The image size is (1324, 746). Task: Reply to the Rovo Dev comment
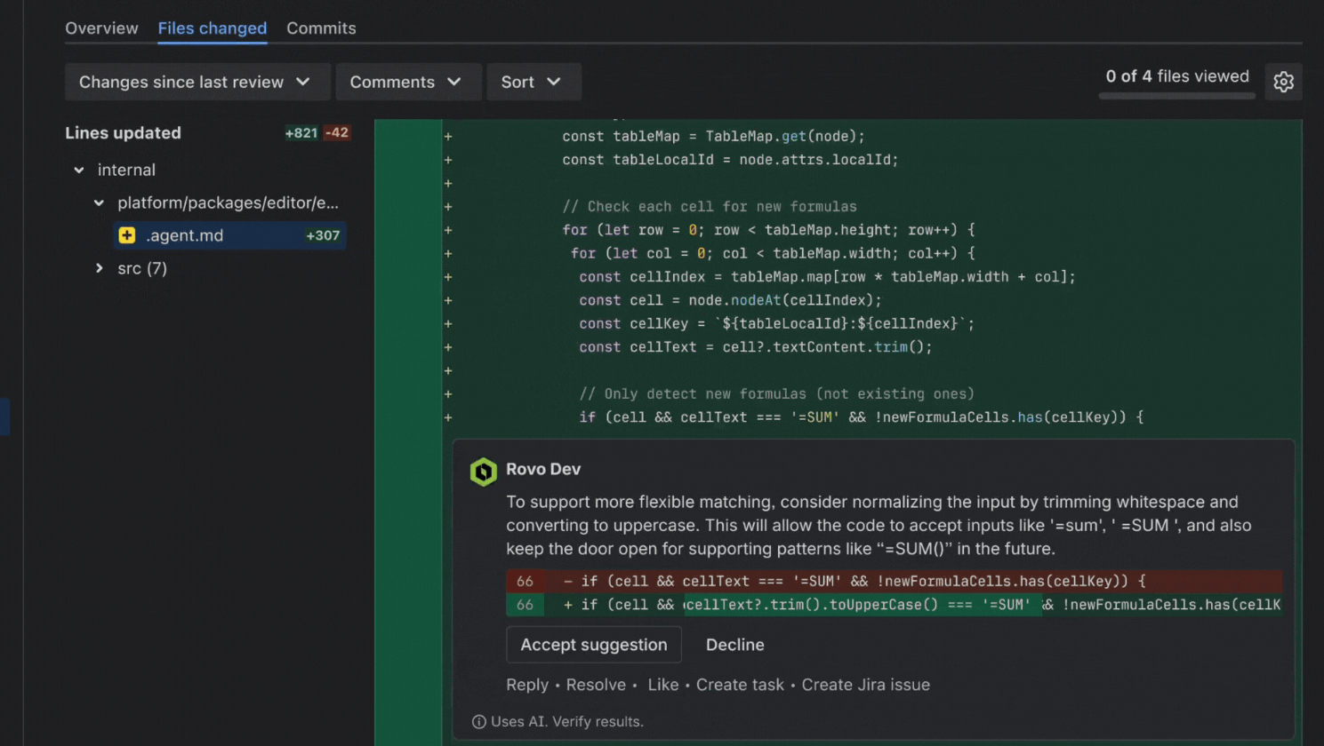tap(526, 685)
